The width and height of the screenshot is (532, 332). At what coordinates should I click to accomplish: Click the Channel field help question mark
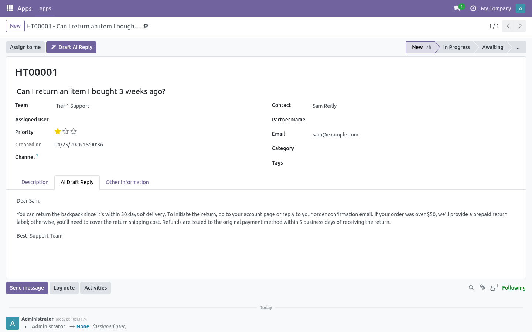click(37, 156)
